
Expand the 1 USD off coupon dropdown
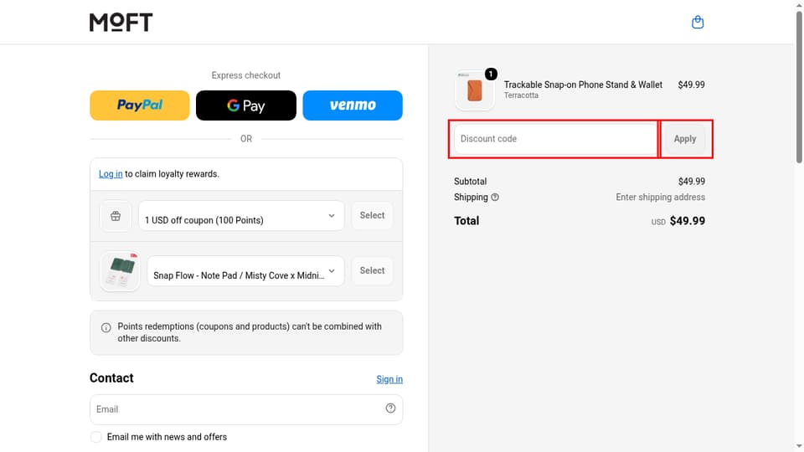(x=241, y=216)
